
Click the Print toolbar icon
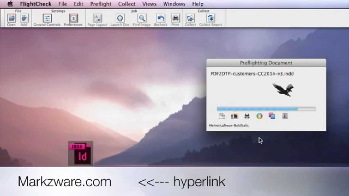pyautogui.click(x=175, y=18)
